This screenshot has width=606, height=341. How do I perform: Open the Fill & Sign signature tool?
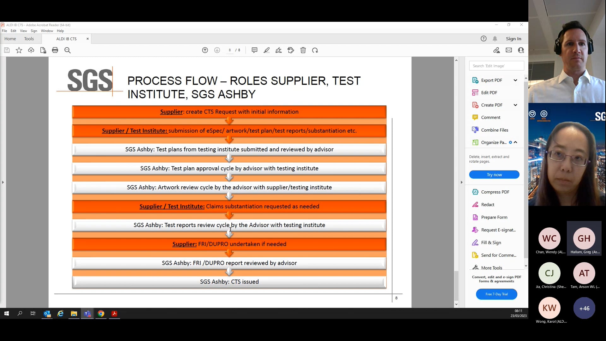pyautogui.click(x=491, y=242)
